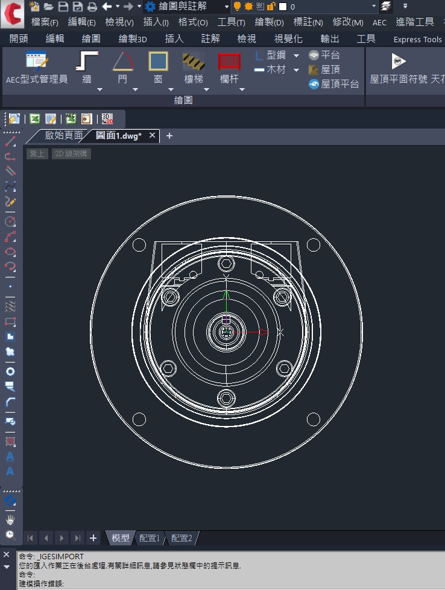Open the 格式(O) menu

[193, 22]
